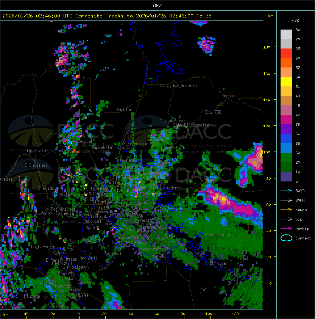Select the 'Cacheuta' map label
The width and height of the screenshot is (315, 319).
pyautogui.click(x=65, y=213)
